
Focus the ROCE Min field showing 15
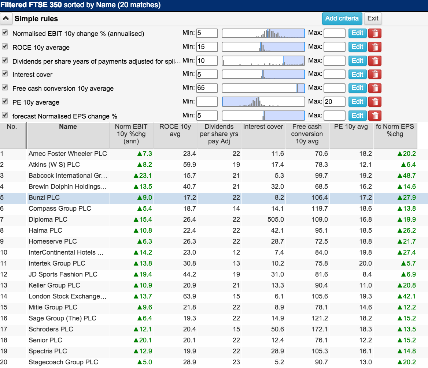pyautogui.click(x=207, y=47)
